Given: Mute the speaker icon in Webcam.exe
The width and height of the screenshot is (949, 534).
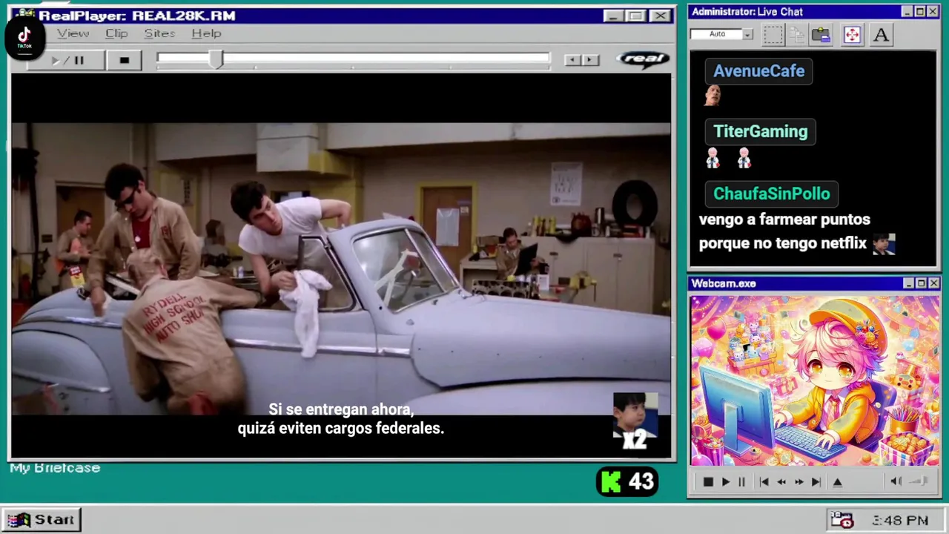Looking at the screenshot, I should [896, 481].
